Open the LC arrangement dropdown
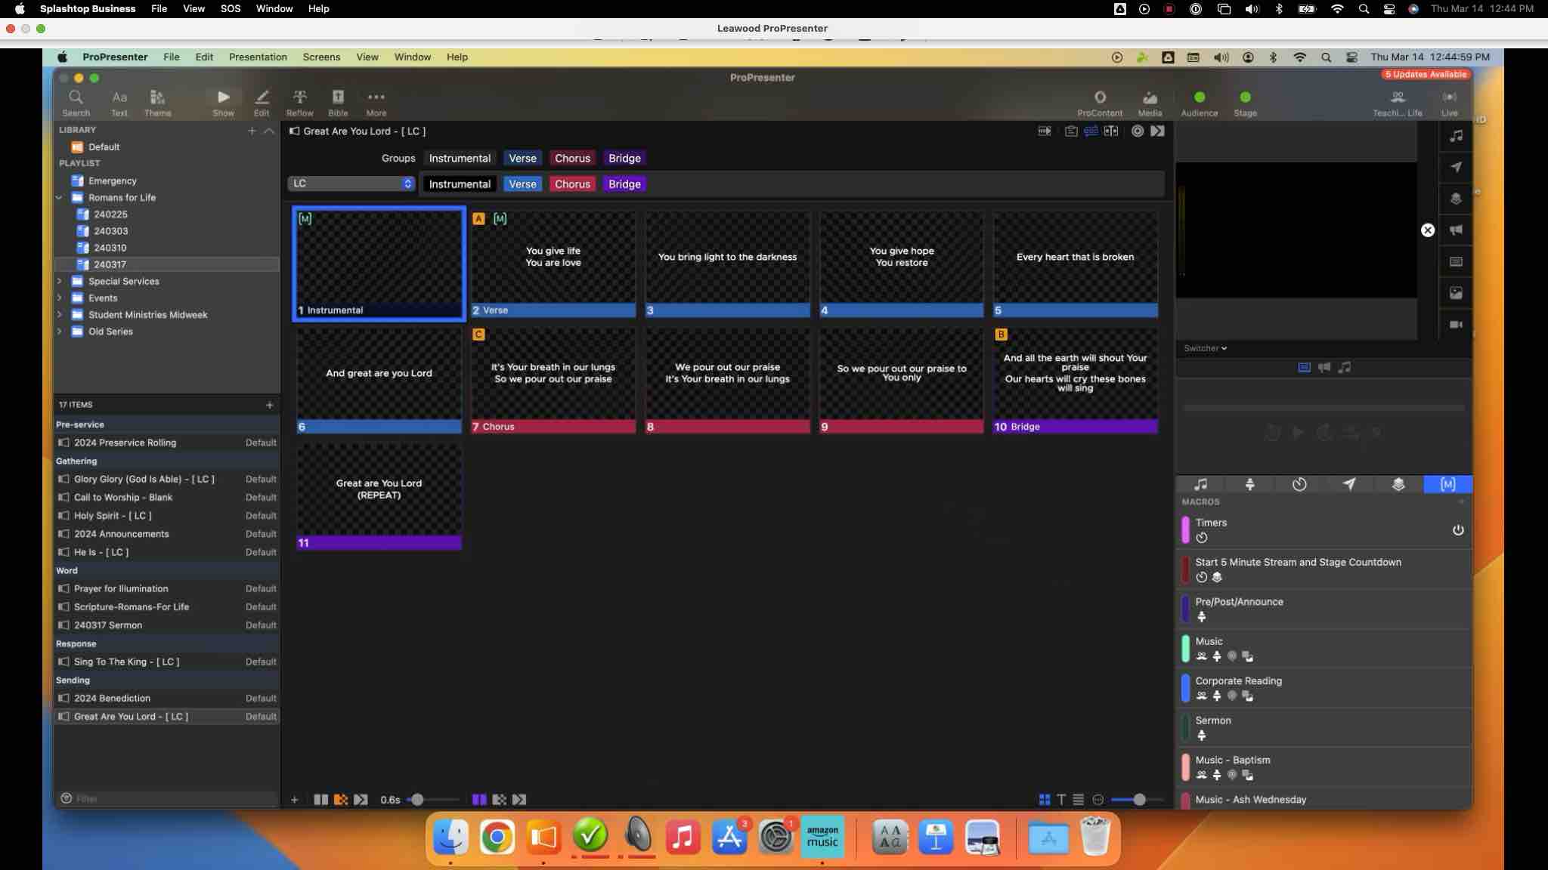Image resolution: width=1548 pixels, height=870 pixels. pos(351,184)
